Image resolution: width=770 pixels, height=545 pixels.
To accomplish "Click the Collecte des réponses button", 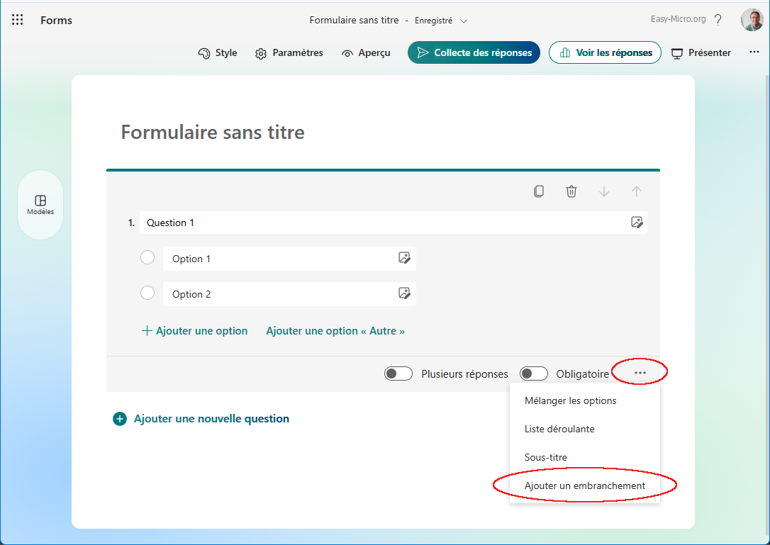I will tap(474, 52).
